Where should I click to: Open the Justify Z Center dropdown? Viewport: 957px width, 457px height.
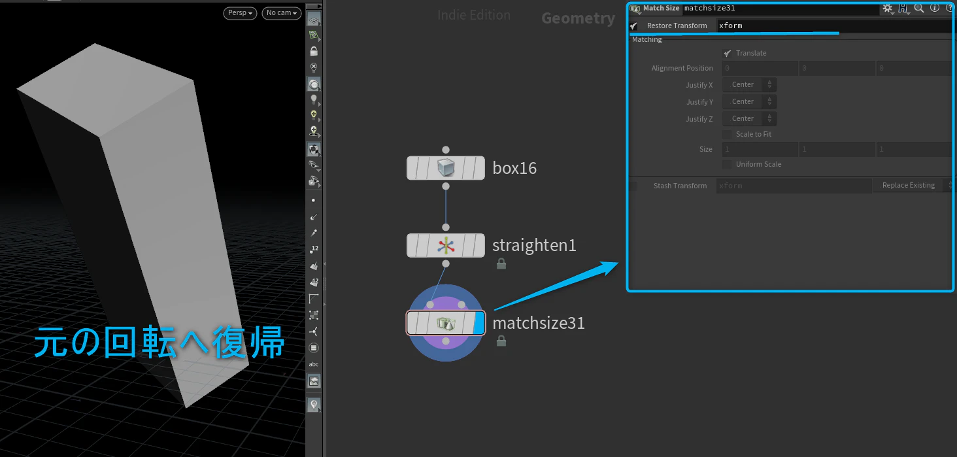[749, 118]
